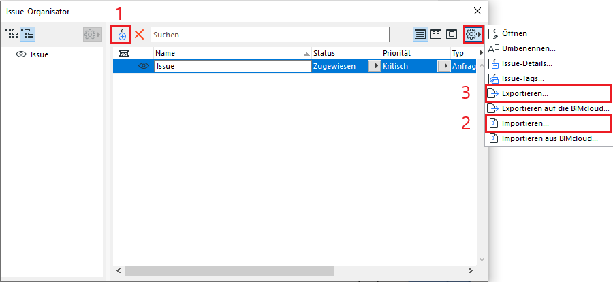
Task: Select Issue-Details... menu entry
Action: pos(526,63)
